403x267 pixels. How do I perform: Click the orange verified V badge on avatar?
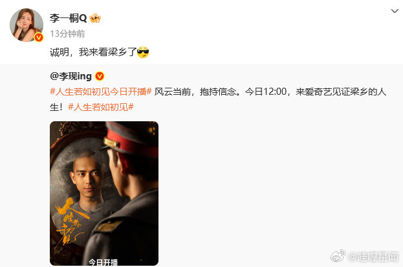tap(39, 37)
